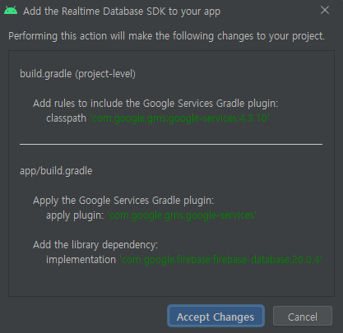Accept the proposed Gradle changes
The image size is (343, 333).
tap(216, 316)
